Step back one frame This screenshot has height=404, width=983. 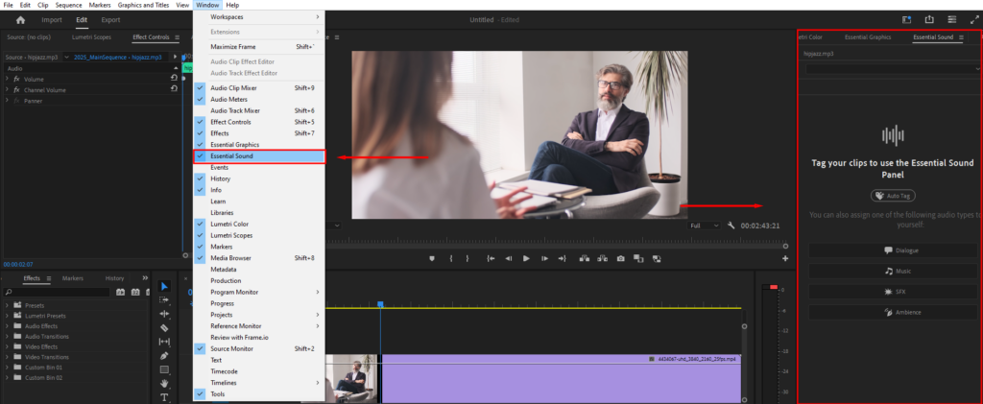point(509,258)
